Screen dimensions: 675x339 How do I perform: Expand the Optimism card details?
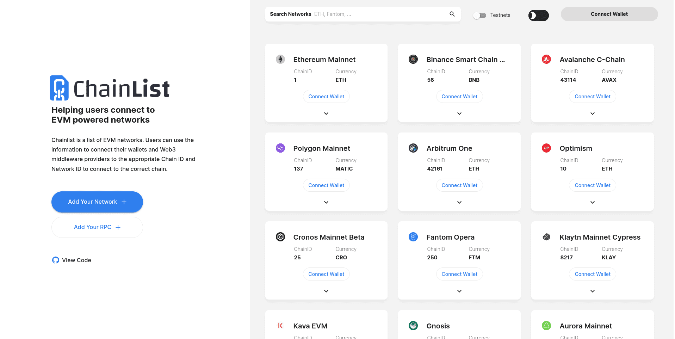tap(593, 202)
